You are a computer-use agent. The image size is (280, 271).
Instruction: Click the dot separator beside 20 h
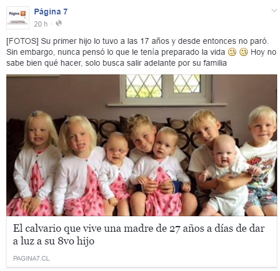51,24
